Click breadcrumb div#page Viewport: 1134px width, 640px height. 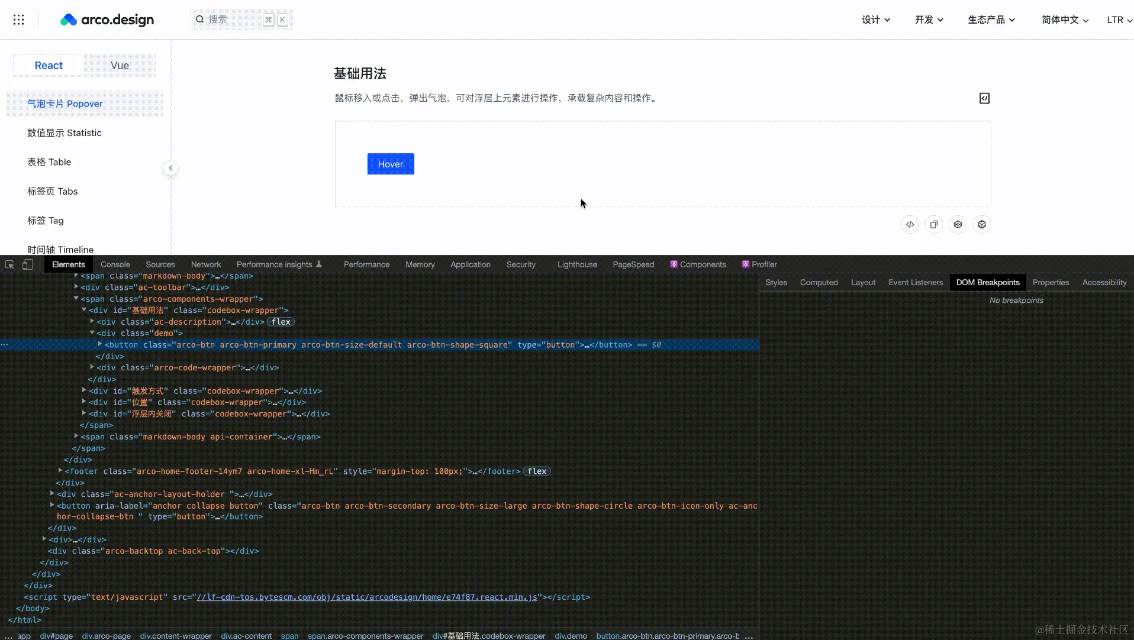pos(56,636)
